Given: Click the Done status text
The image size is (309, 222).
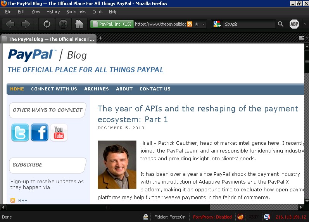Looking at the screenshot, I should click(7, 217).
